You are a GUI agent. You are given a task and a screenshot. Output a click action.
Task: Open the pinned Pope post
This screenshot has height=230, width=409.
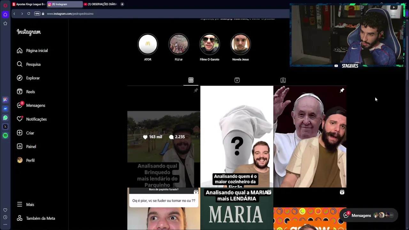coord(310,137)
